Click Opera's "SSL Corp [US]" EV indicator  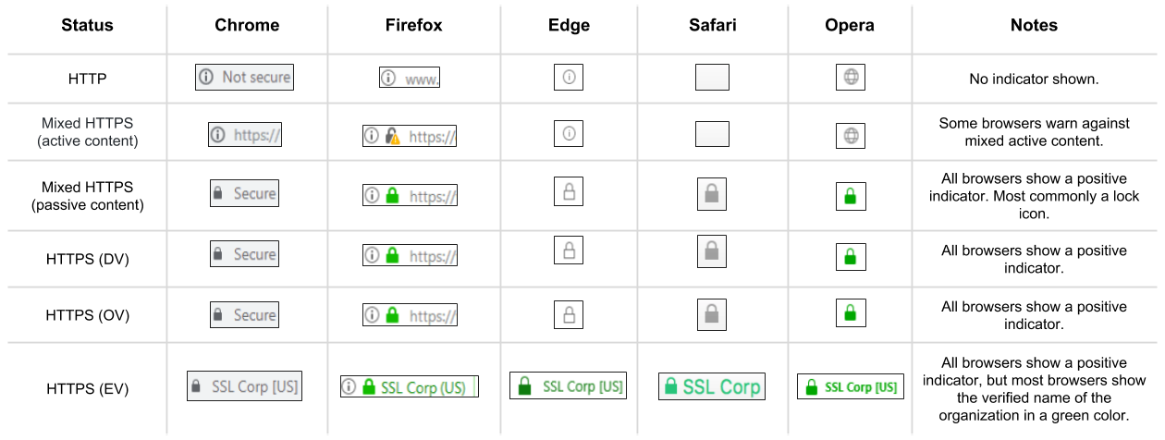(850, 387)
